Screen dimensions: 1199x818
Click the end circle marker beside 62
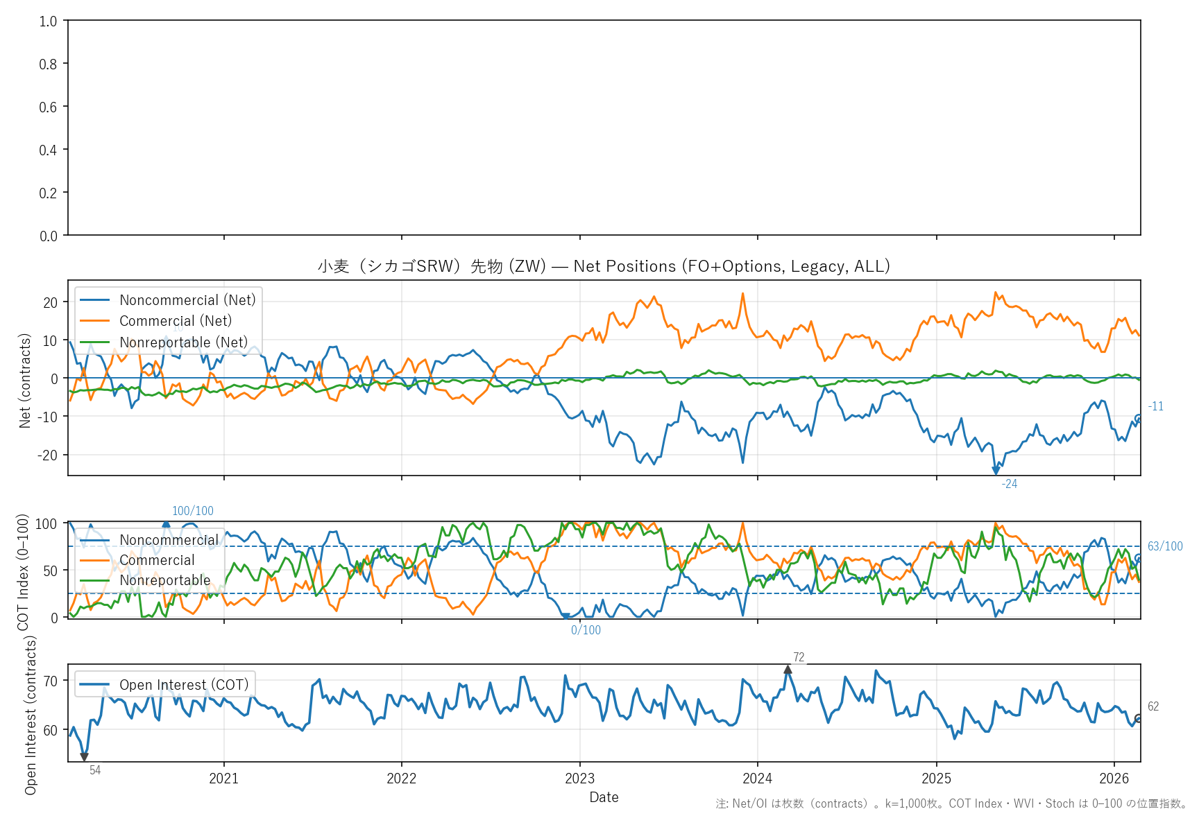[1138, 719]
